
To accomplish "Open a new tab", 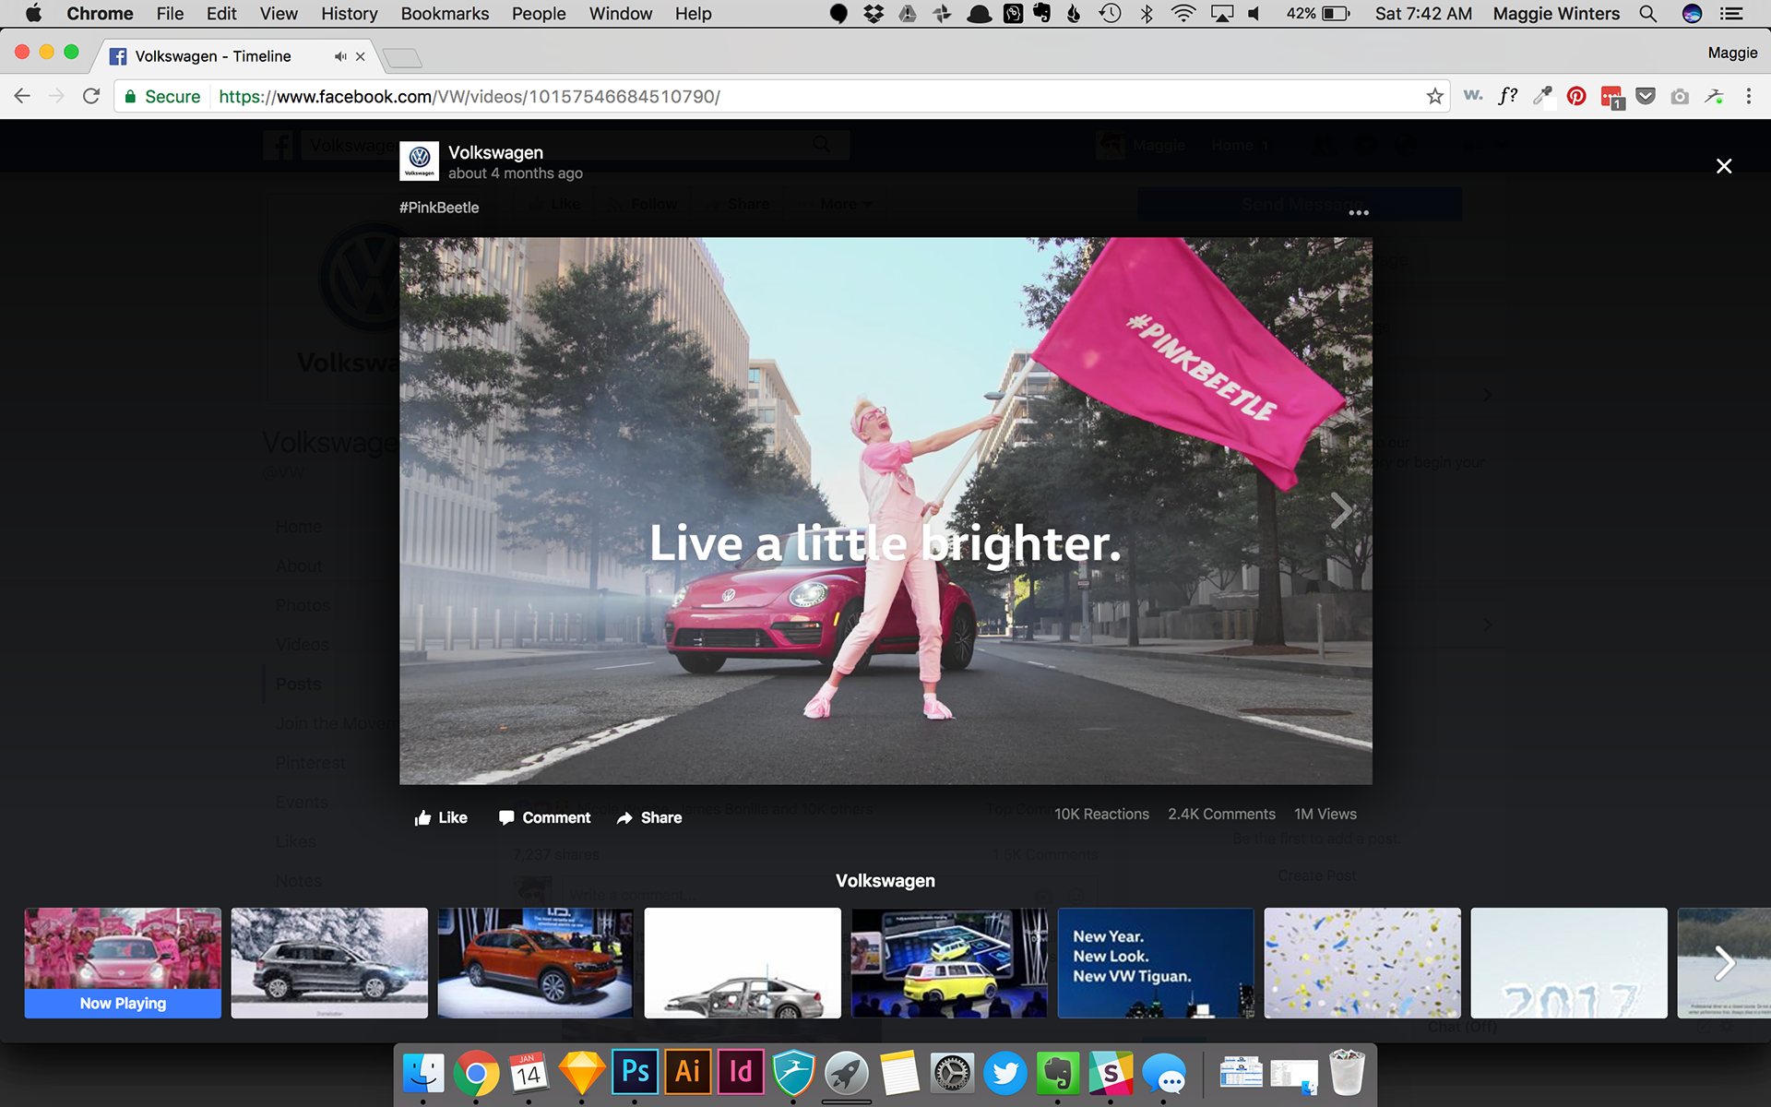I will pos(402,58).
